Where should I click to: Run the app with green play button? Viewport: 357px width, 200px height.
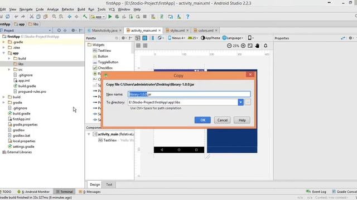pos(110,17)
